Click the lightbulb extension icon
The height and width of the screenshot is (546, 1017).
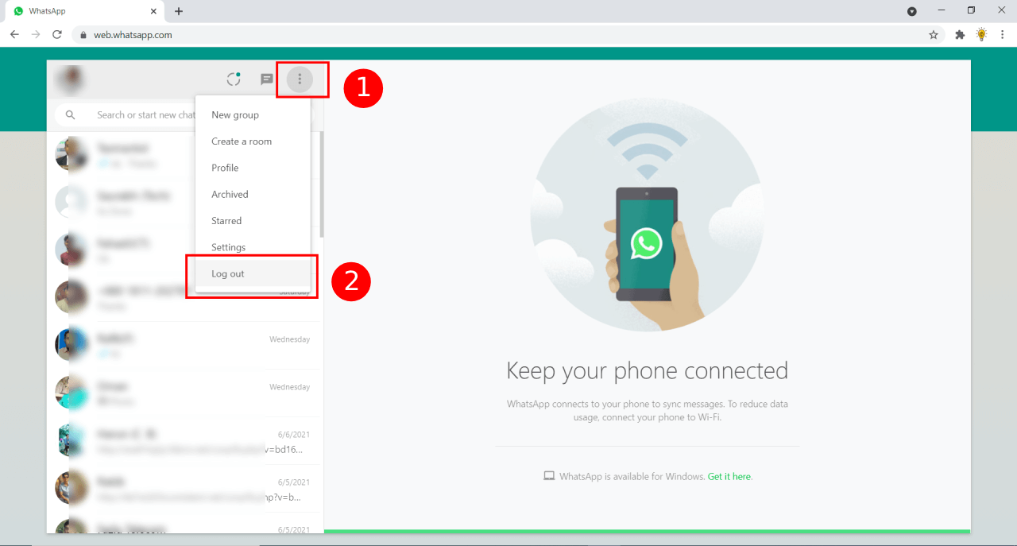pos(981,35)
